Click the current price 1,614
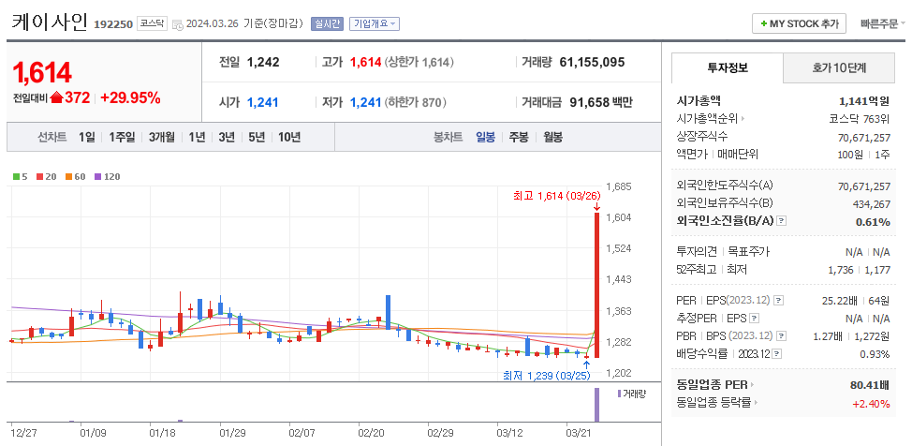The width and height of the screenshot is (912, 446). click(x=42, y=73)
